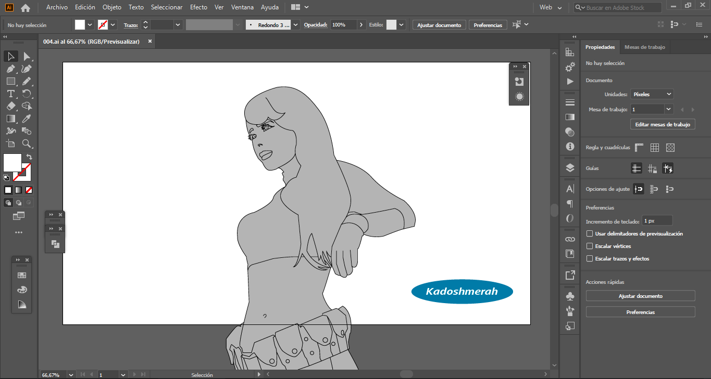Toggle lock guides button

coord(652,168)
